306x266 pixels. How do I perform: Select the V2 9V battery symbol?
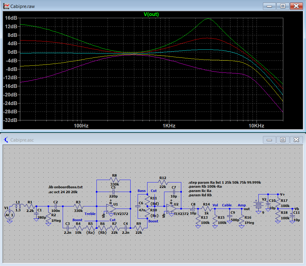tap(259, 205)
